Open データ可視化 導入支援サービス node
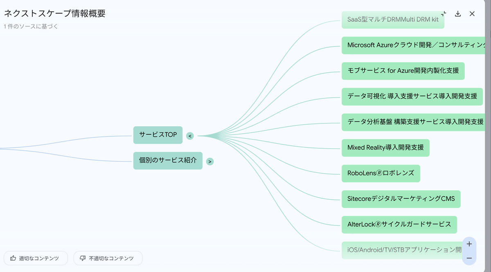This screenshot has width=491, height=272. click(412, 96)
